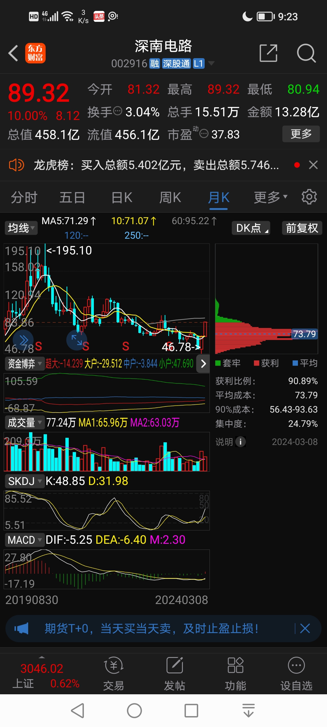Image resolution: width=327 pixels, height=727 pixels.
Task: Open the 发帖 post icon
Action: click(x=174, y=674)
